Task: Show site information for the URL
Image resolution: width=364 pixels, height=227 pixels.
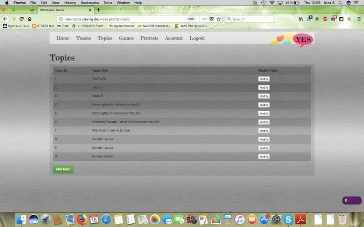Action: pos(61,19)
